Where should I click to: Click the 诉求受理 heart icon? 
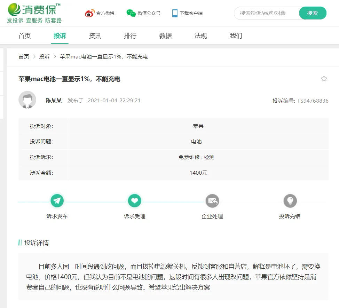tap(135, 200)
